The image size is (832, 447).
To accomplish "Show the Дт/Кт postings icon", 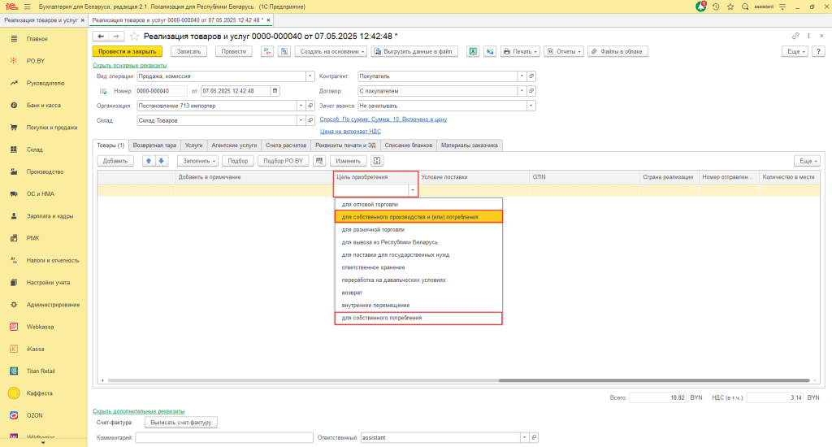I will tap(266, 51).
